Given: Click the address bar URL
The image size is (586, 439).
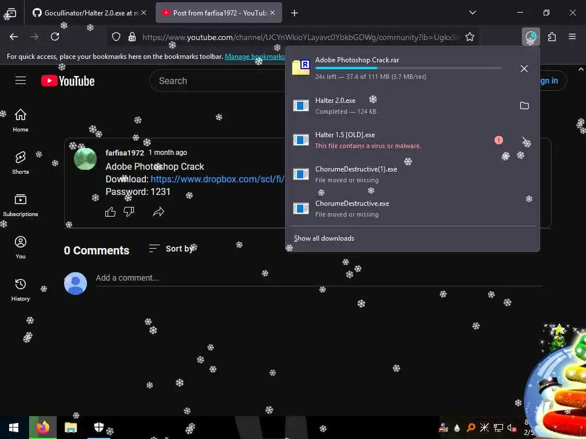Looking at the screenshot, I should 299,37.
